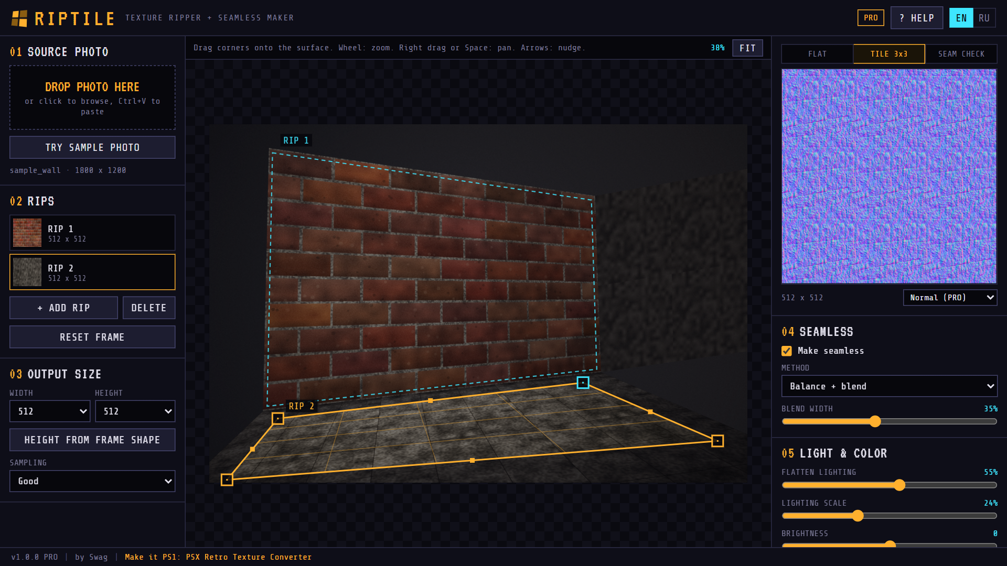Click the DELETE rip button
This screenshot has height=566, width=1007.
[x=149, y=308]
